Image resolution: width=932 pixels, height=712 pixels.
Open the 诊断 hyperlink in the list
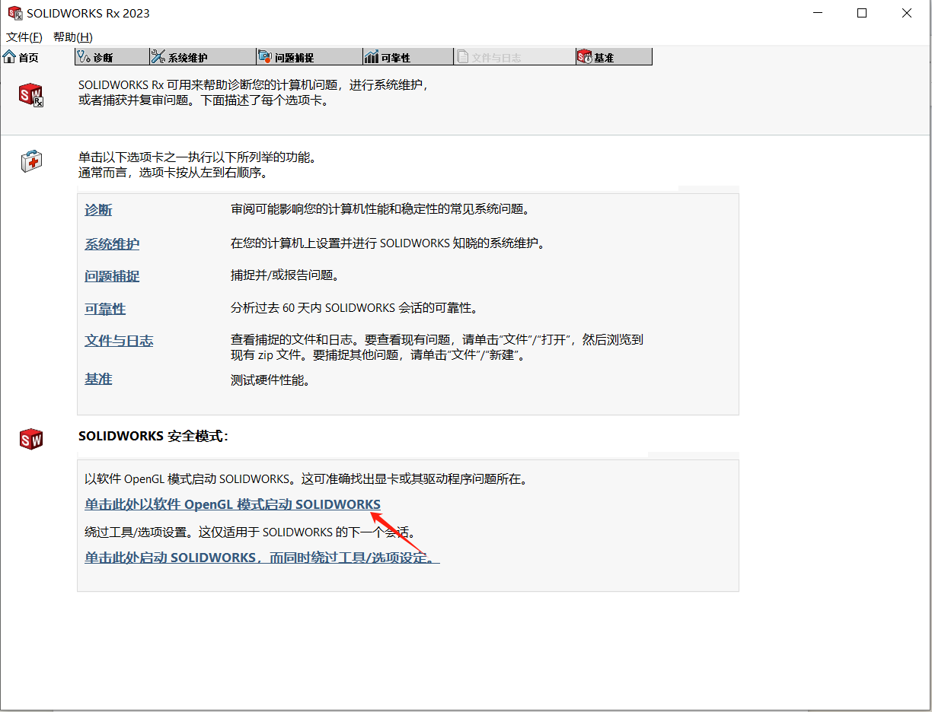(97, 209)
